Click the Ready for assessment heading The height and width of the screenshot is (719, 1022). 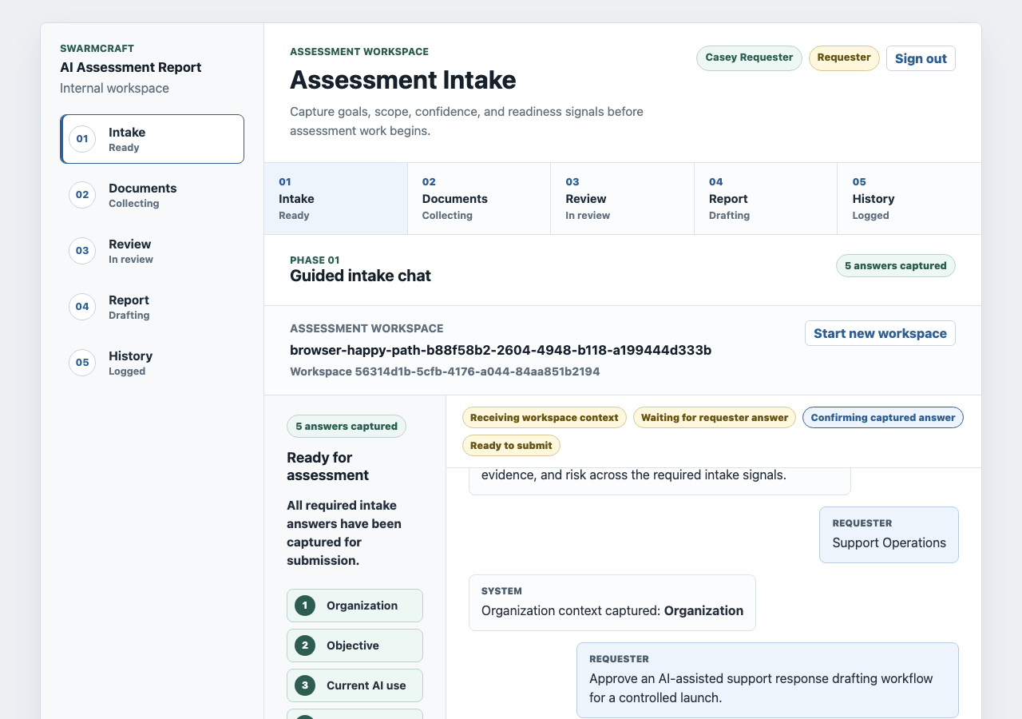[327, 467]
